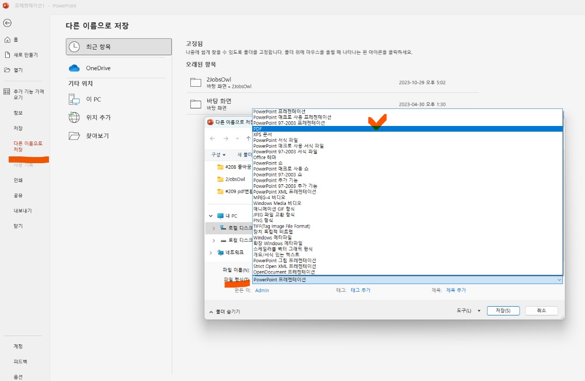Open 내보내기 in backstage menu

(22, 211)
